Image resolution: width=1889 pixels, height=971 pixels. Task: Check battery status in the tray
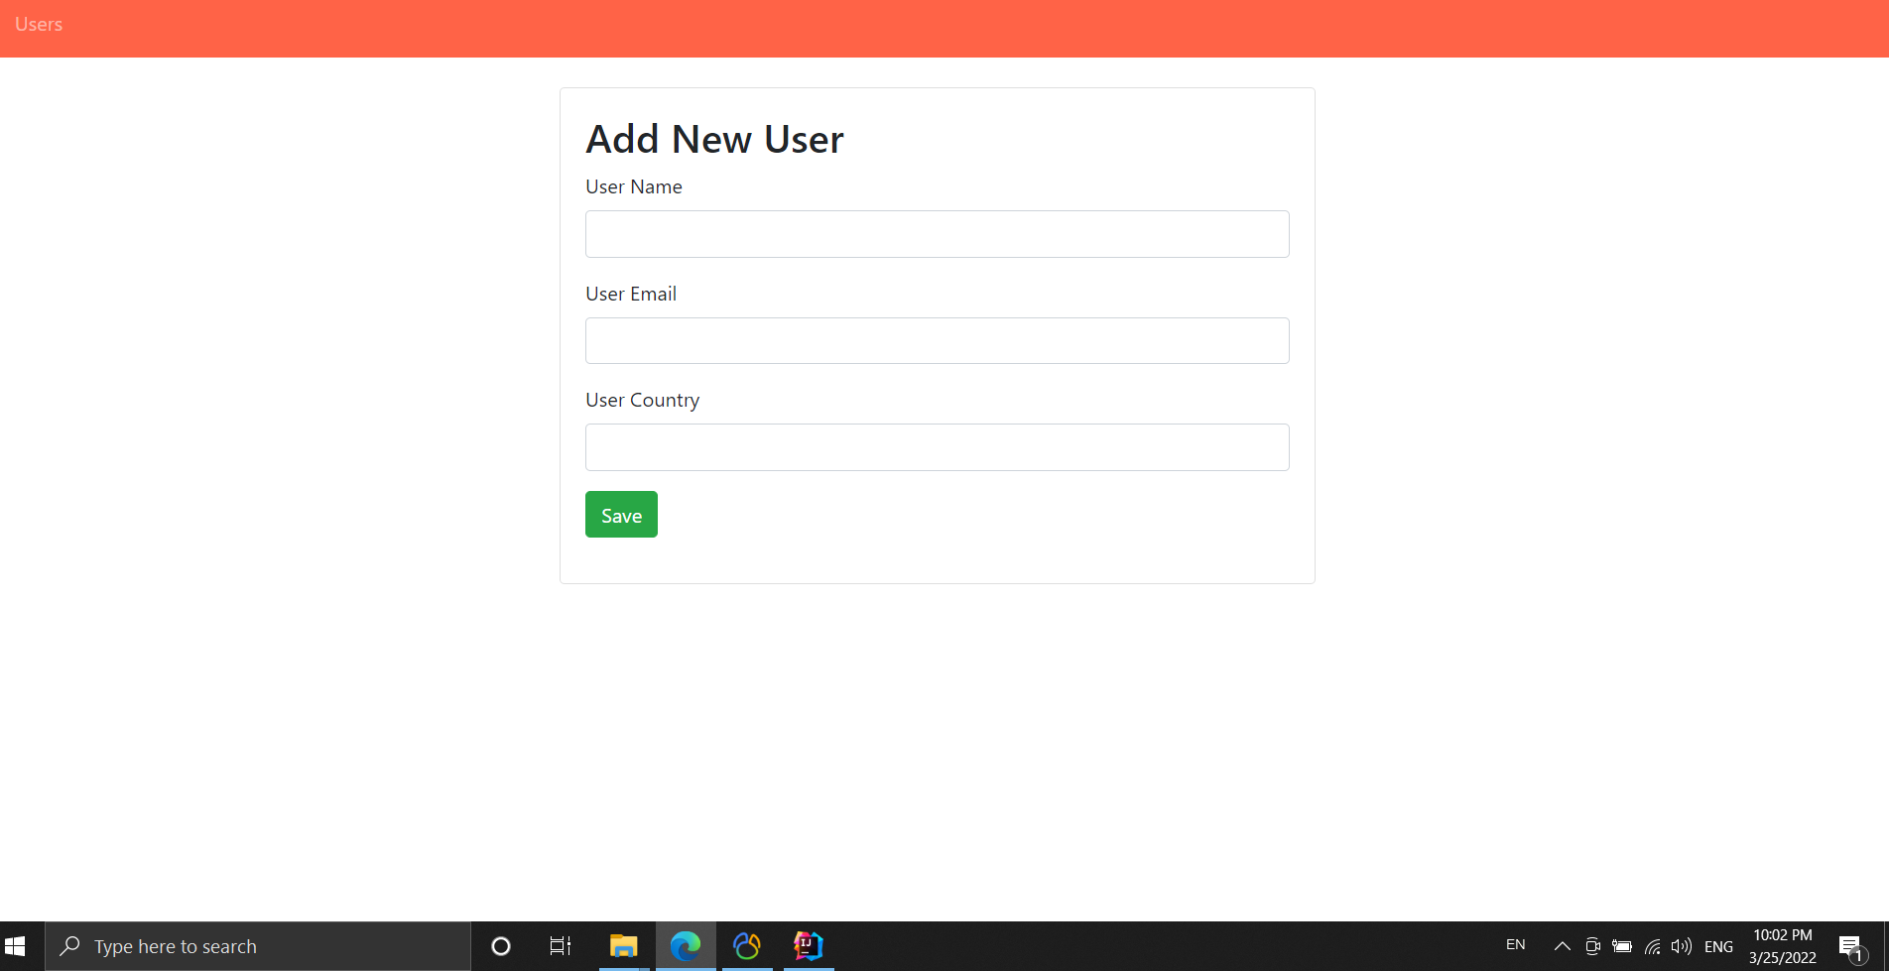click(1623, 945)
